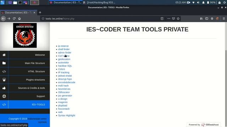Bookmark this page with the star

178,19
